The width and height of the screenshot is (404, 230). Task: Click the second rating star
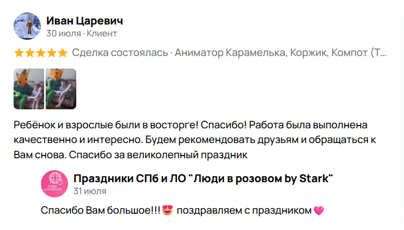(30, 53)
